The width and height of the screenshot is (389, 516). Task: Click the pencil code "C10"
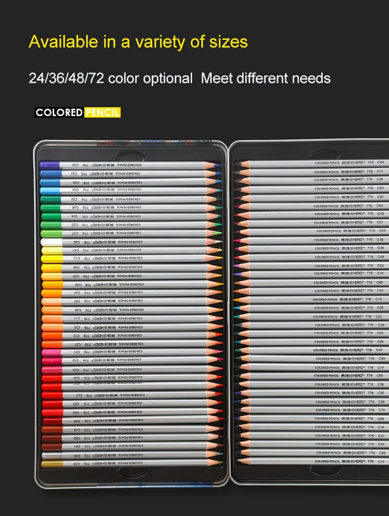point(381,462)
